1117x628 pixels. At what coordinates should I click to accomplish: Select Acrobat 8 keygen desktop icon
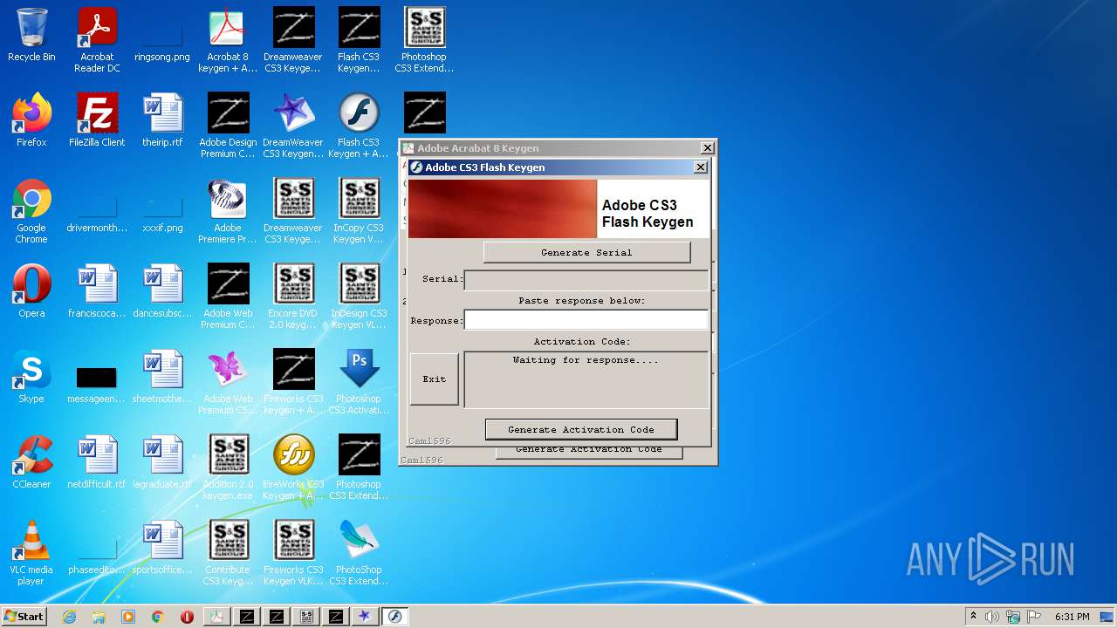(x=228, y=40)
